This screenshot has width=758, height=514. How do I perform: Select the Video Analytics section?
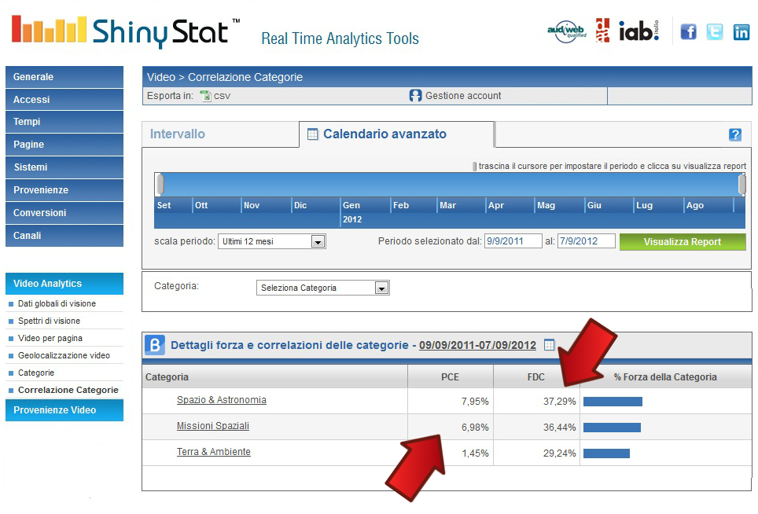point(64,284)
